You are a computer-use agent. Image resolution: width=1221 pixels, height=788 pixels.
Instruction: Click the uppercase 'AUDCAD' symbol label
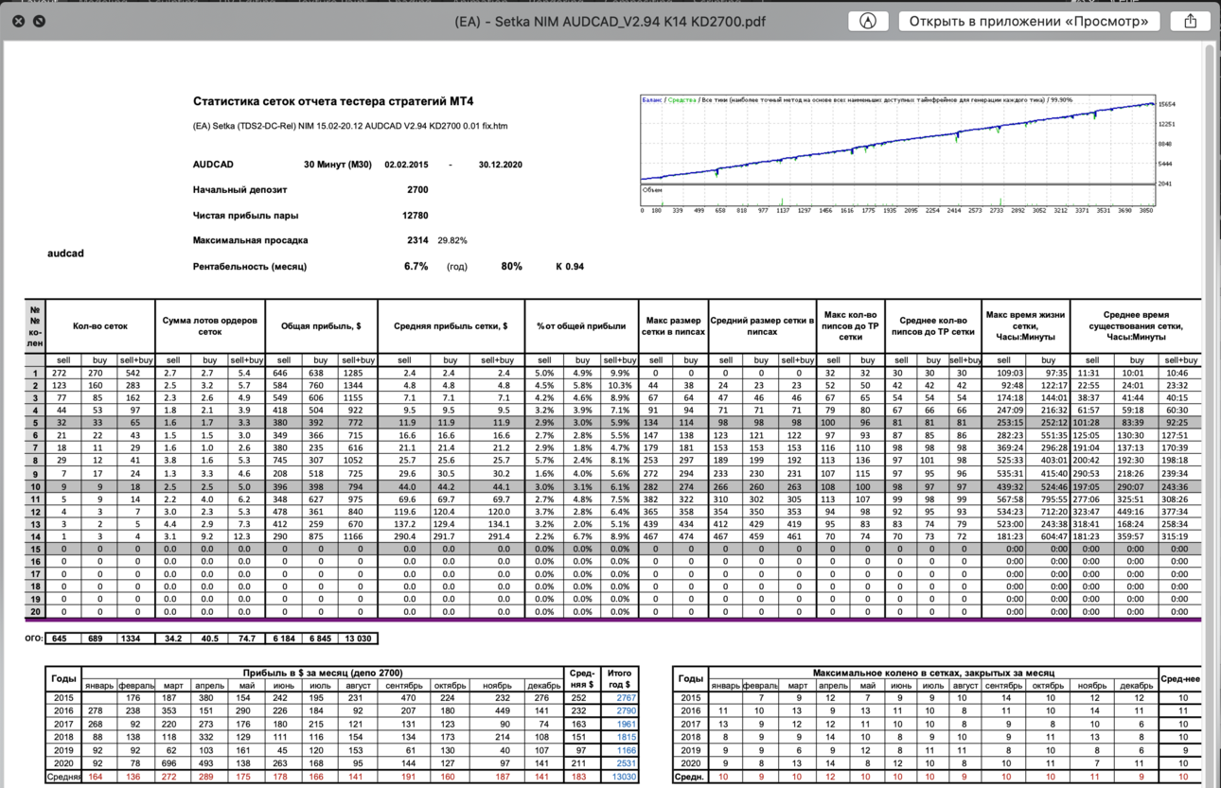(x=213, y=165)
